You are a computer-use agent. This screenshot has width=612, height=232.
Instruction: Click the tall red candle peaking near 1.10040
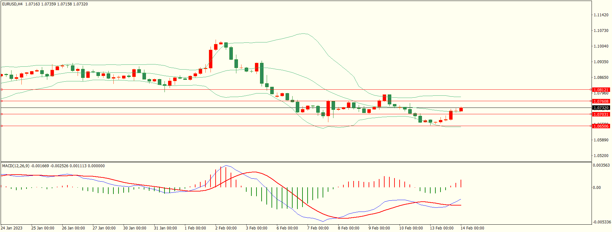[210, 59]
